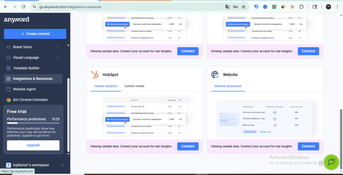
Task: Click the 'toplistno1's workspace' label
Action: 31,165
